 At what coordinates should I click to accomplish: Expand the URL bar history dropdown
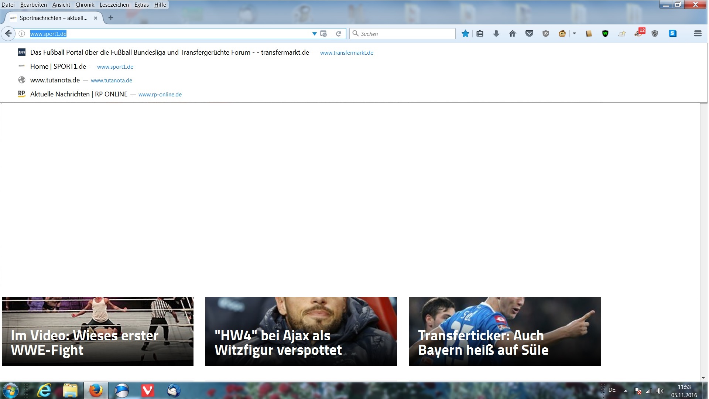click(314, 34)
